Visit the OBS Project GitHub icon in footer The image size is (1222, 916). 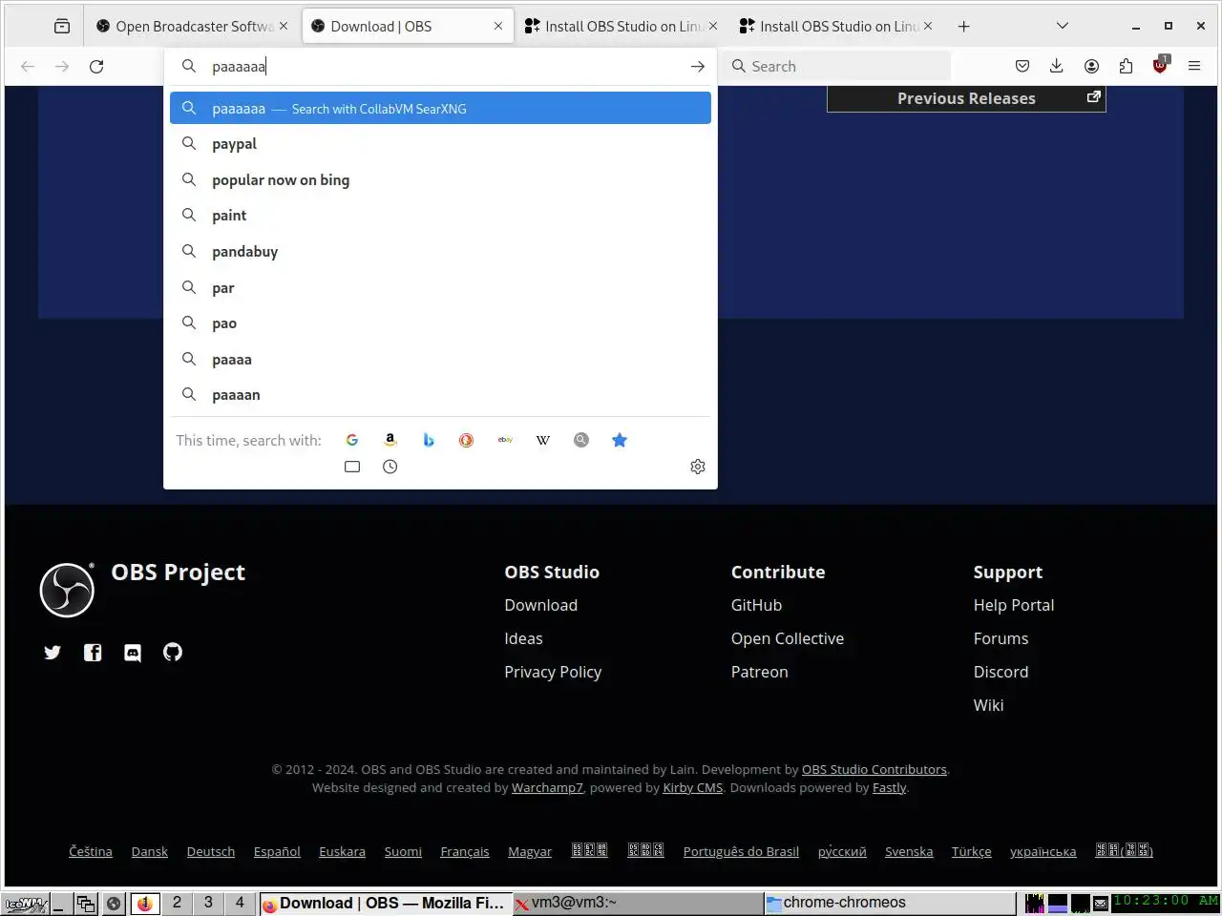point(173,653)
